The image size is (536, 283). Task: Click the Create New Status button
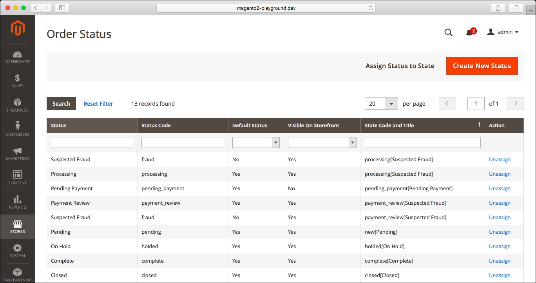pos(482,66)
